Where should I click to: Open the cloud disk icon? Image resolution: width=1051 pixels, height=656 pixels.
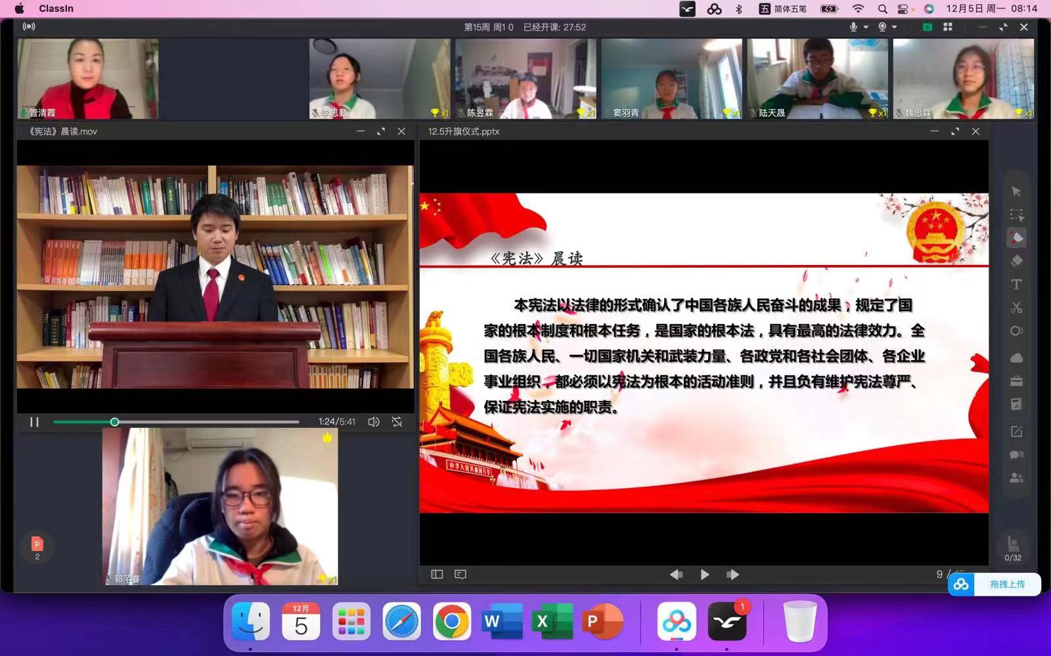[1016, 358]
